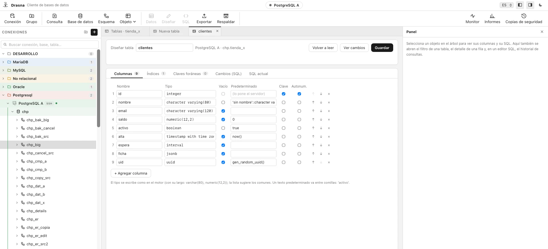This screenshot has width=548, height=249.
Task: Open the Esquema tool
Action: coord(106,19)
